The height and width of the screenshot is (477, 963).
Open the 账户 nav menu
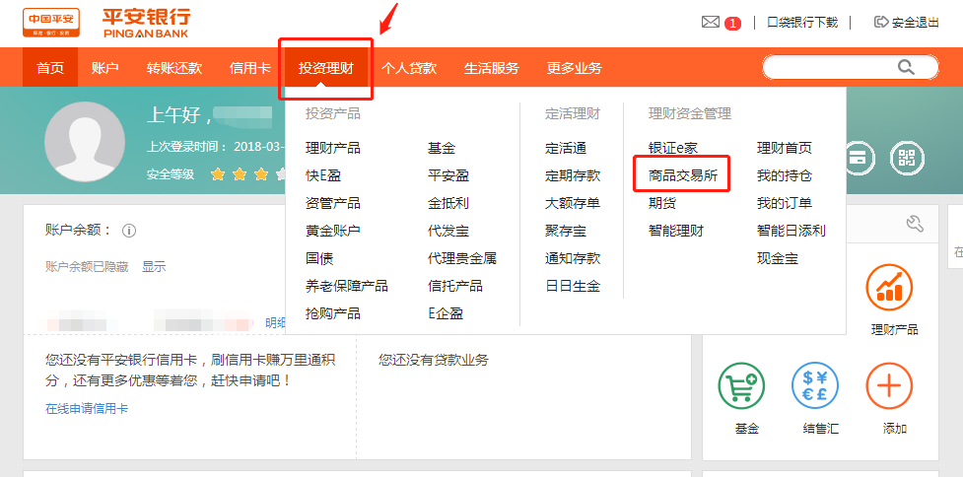pyautogui.click(x=105, y=68)
